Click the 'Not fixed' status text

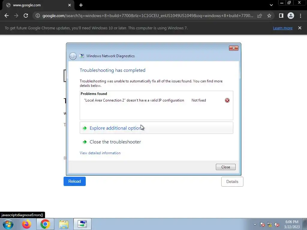click(x=198, y=100)
